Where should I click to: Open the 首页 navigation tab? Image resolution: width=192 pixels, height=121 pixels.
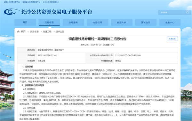click(x=25, y=22)
